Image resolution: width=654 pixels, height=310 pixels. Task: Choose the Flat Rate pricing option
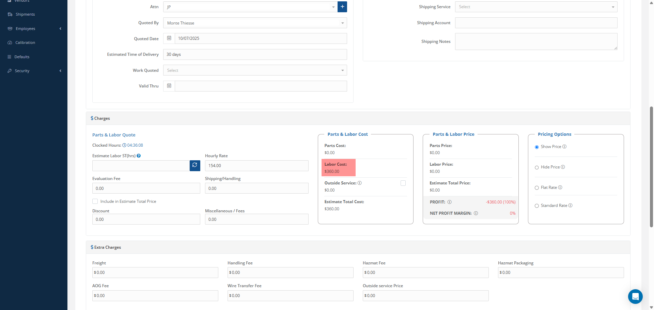(x=537, y=188)
